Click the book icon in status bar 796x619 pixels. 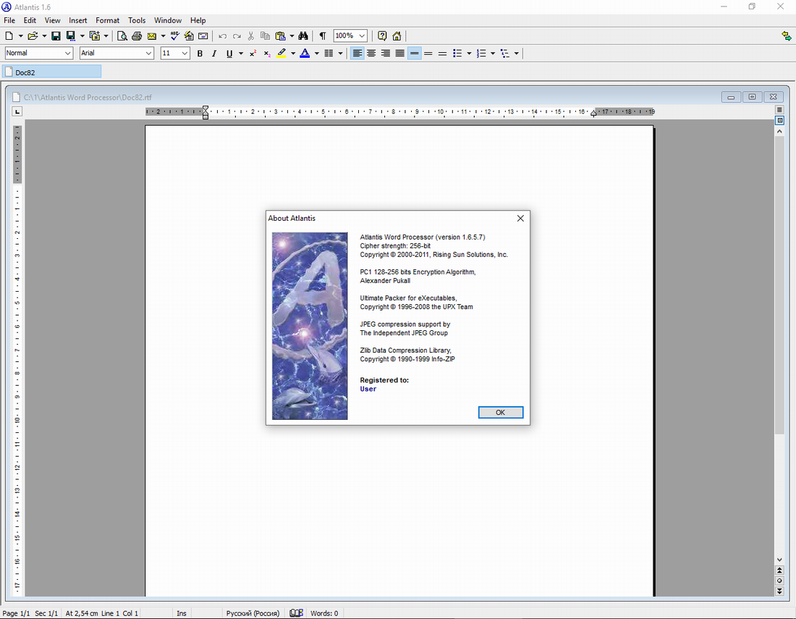coord(296,613)
